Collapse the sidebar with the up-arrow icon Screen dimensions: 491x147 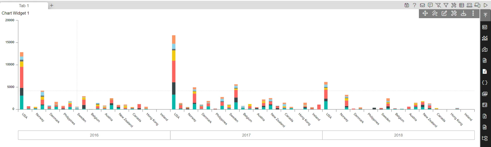tap(485, 15)
